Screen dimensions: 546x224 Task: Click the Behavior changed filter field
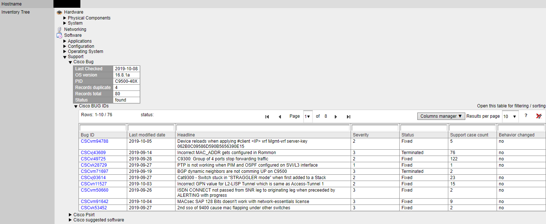point(521,128)
